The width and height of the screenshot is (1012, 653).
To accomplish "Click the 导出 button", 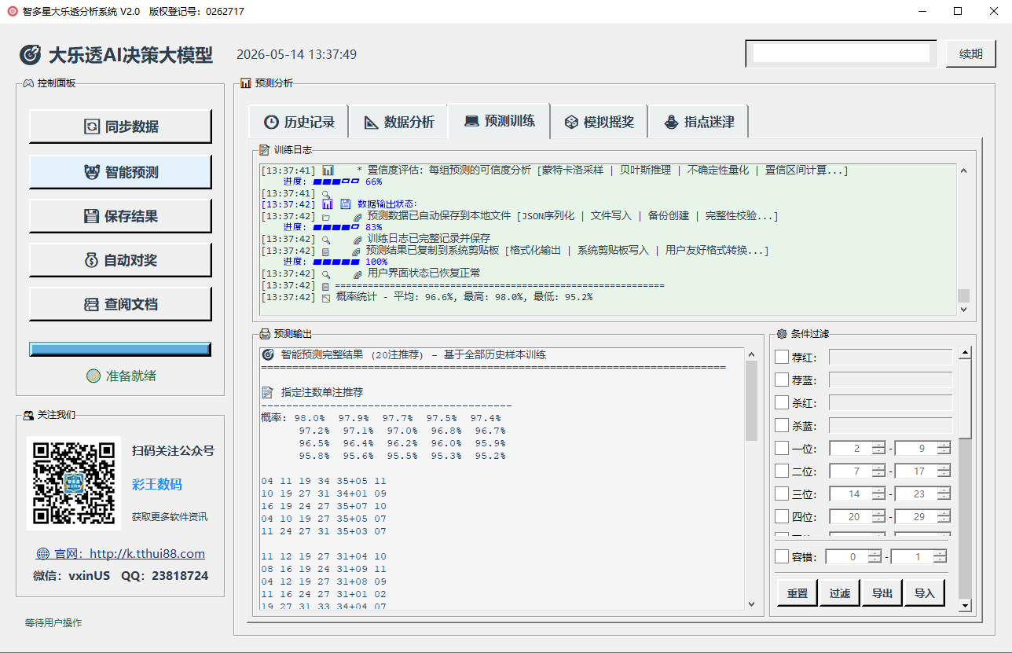I will 882,593.
